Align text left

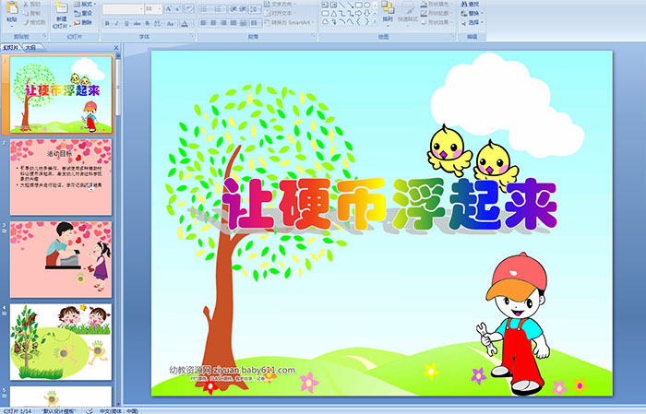tap(203, 23)
